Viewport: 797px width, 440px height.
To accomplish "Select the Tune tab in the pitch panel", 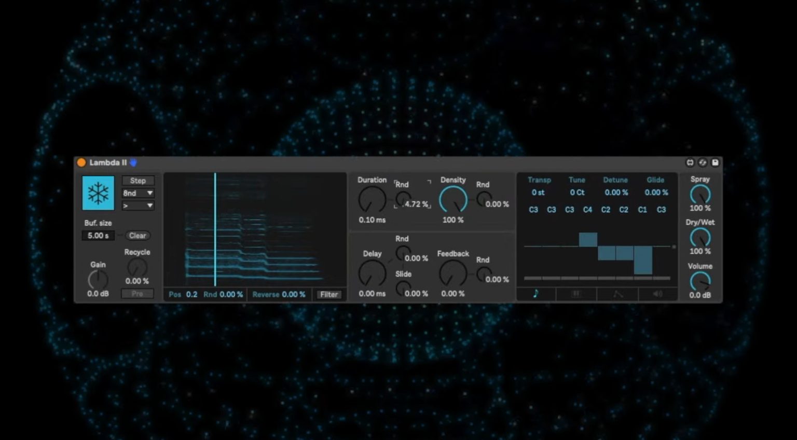I will (x=576, y=180).
